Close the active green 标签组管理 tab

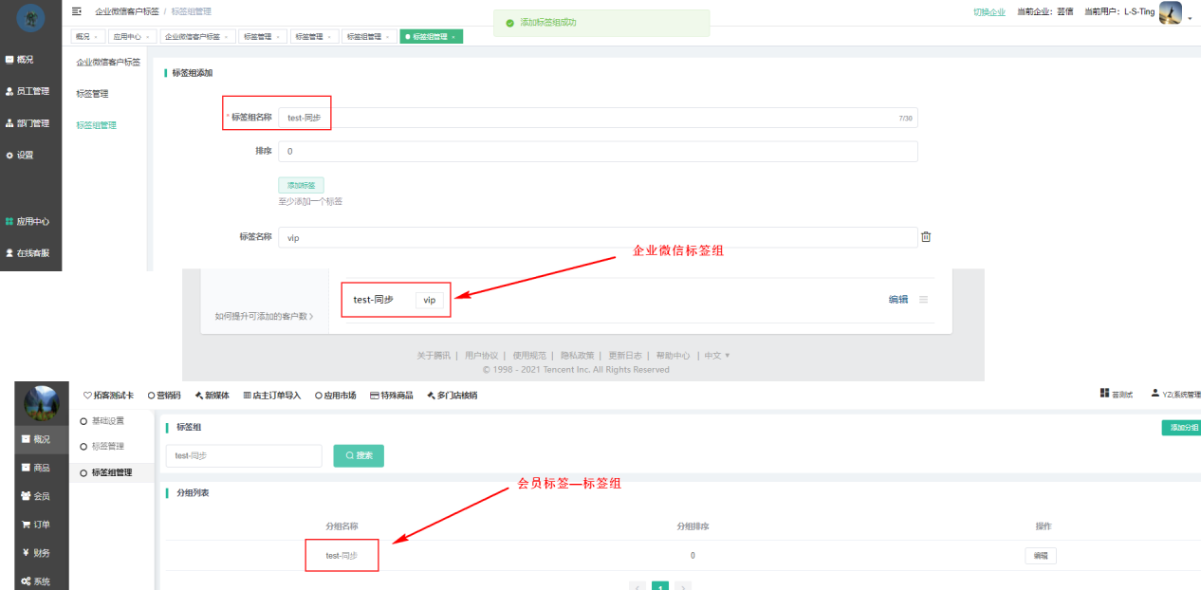coord(453,37)
